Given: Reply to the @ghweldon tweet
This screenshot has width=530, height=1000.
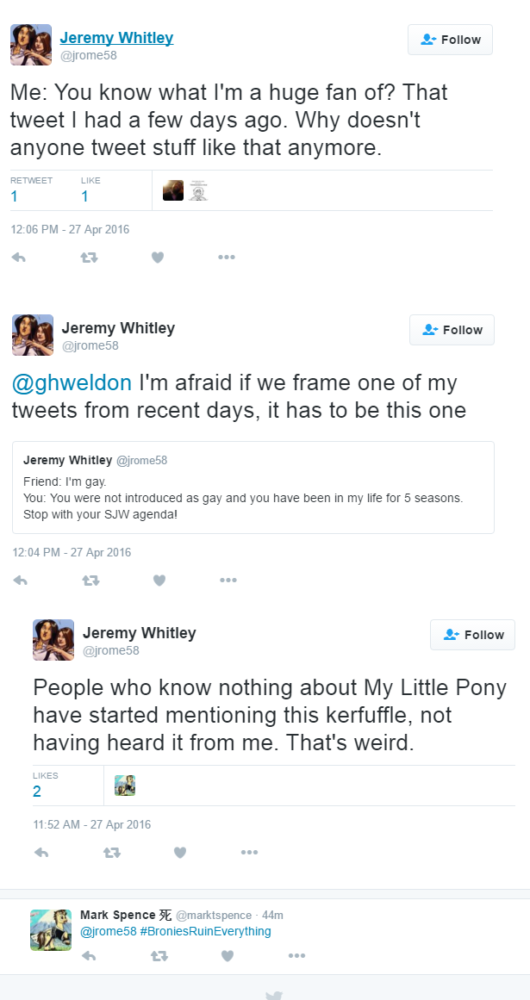Looking at the screenshot, I should [20, 581].
